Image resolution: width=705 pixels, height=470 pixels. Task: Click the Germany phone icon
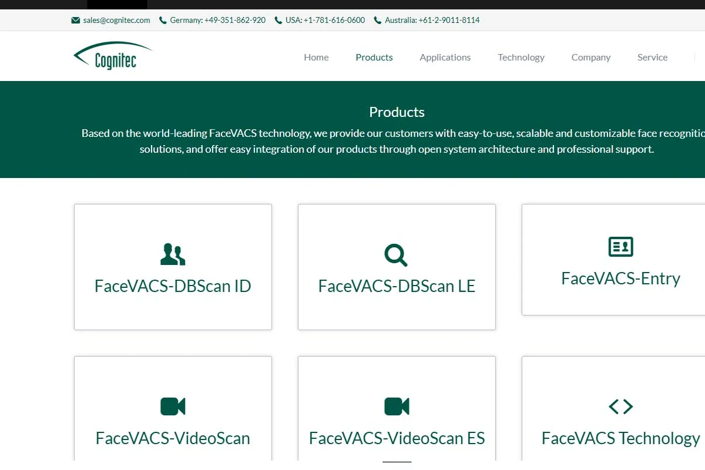click(163, 20)
